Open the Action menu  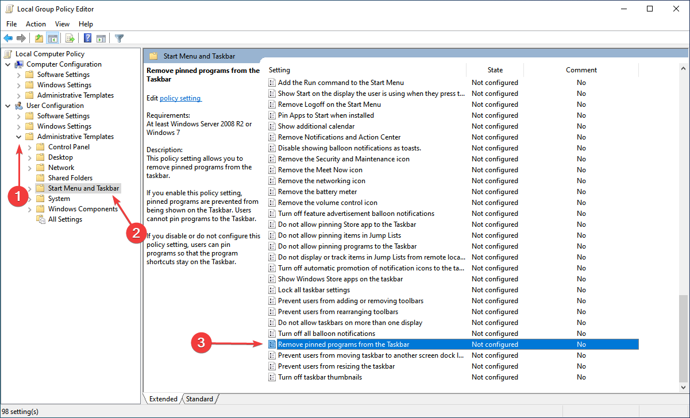tap(36, 24)
